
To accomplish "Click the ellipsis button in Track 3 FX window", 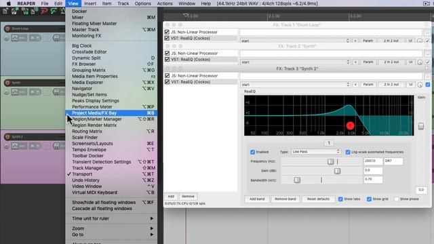I will (x=427, y=76).
